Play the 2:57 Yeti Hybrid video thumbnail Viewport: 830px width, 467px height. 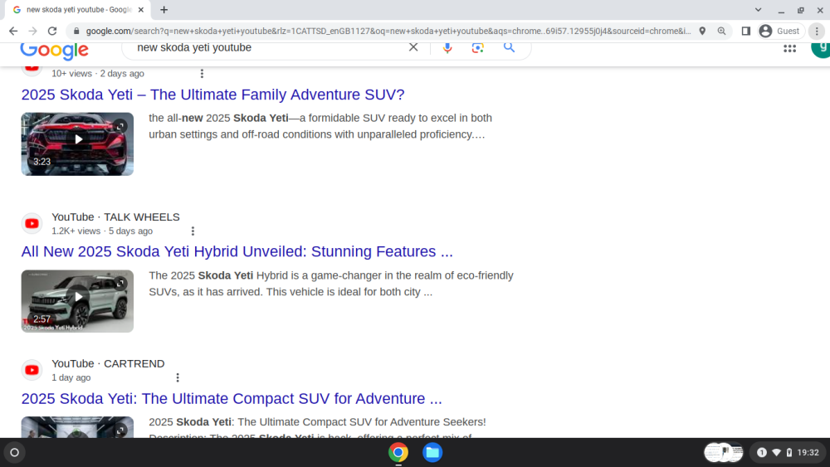(x=77, y=301)
